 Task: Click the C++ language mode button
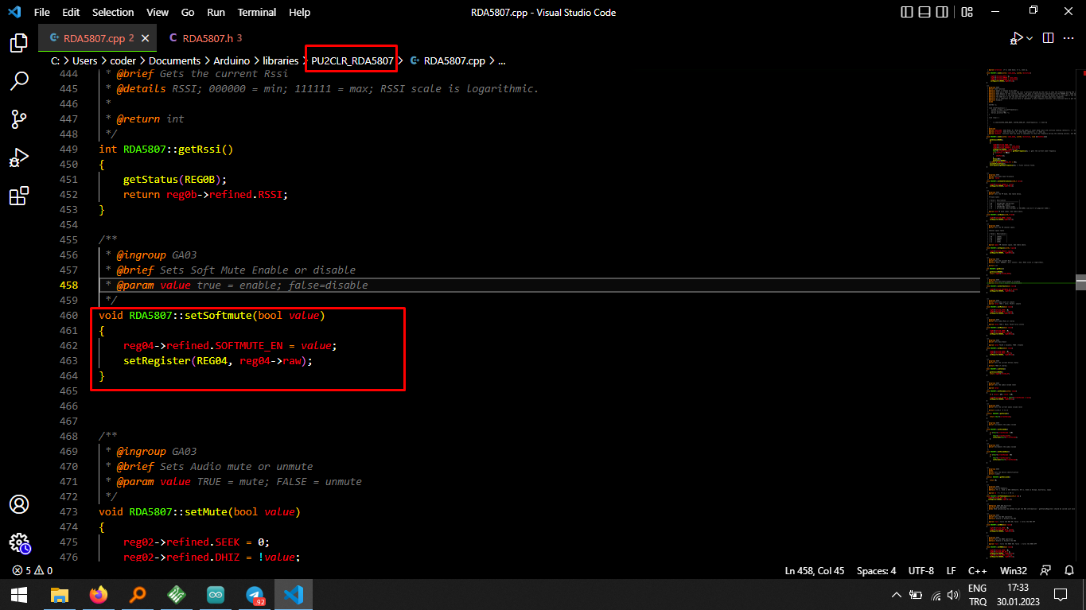(977, 570)
